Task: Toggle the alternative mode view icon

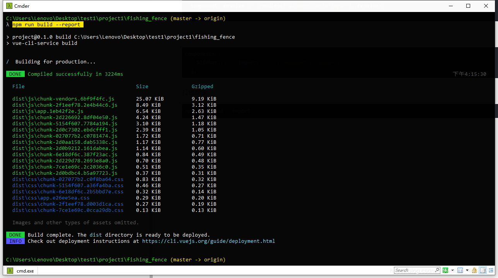Action: click(x=483, y=270)
